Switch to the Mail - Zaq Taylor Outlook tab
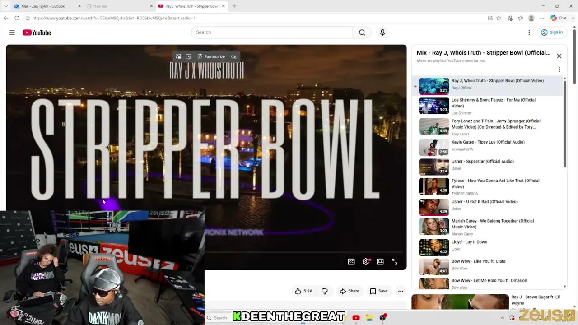The image size is (578, 325). (x=47, y=6)
